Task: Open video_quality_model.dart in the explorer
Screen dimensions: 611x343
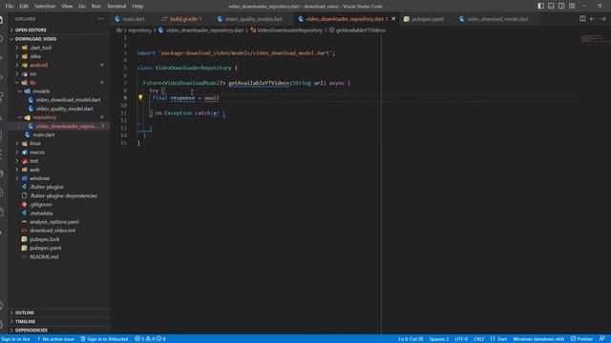Action: point(64,109)
